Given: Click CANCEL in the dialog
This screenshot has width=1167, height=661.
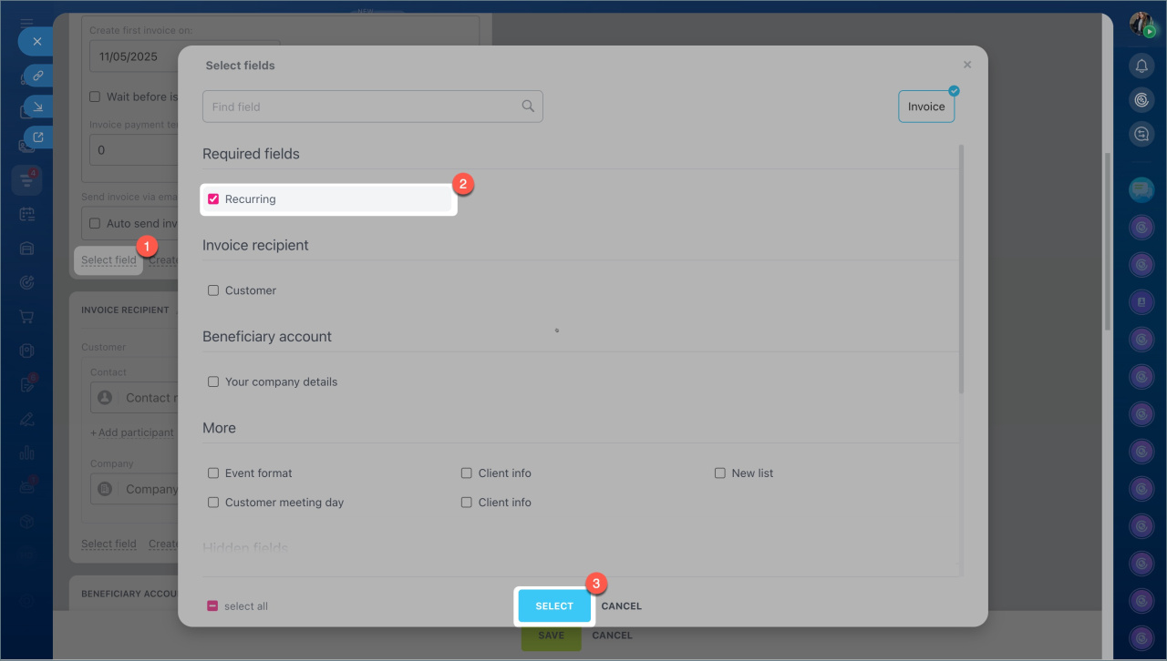Looking at the screenshot, I should click(x=621, y=606).
